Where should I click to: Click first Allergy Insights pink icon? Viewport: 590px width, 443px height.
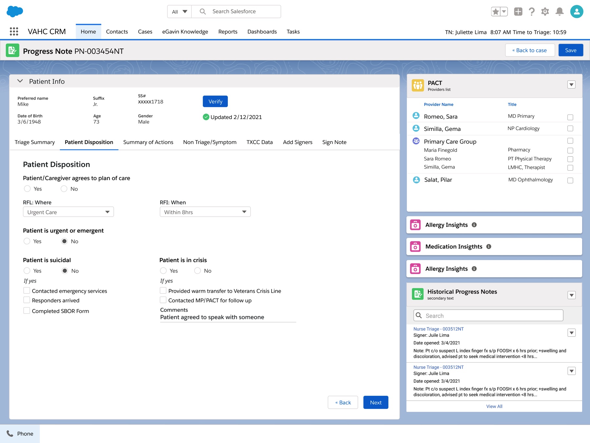click(x=415, y=225)
